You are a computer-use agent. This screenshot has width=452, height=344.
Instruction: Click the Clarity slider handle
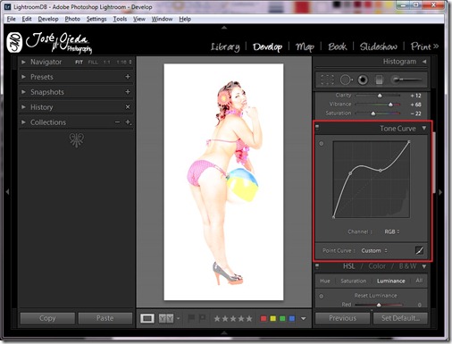pos(380,96)
